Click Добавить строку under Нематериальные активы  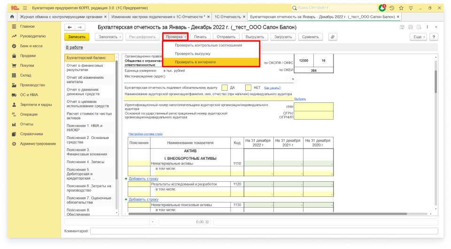144,179
